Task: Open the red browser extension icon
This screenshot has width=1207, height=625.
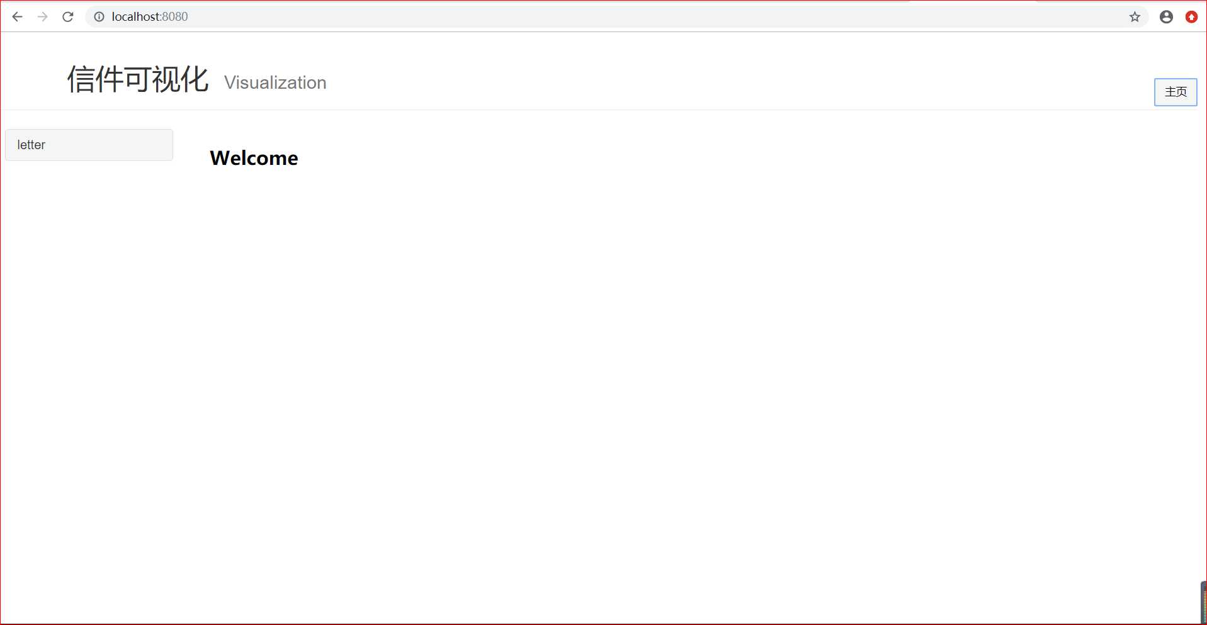Action: (x=1191, y=17)
